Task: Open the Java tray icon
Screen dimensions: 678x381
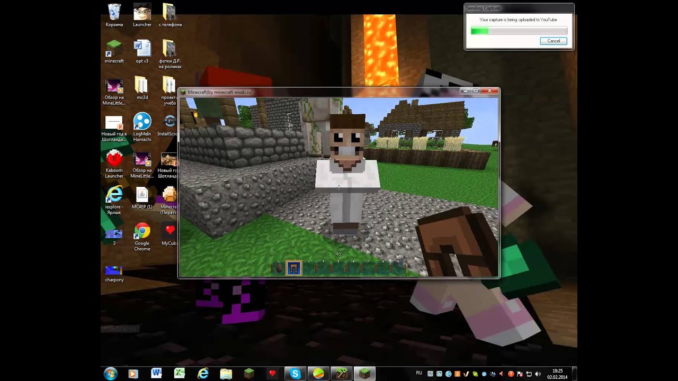Action: 457,374
